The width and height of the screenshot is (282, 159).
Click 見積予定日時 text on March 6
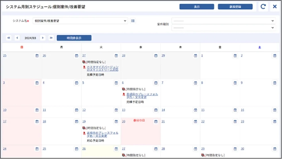[135, 102]
